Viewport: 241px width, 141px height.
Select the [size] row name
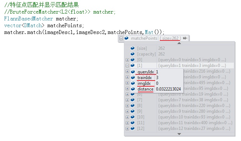142,48
